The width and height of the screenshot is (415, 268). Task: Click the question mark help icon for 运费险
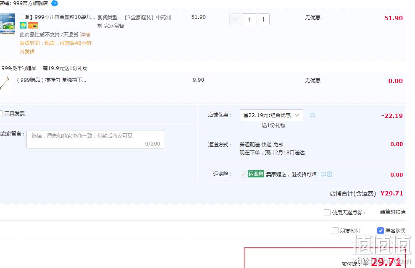(x=329, y=174)
